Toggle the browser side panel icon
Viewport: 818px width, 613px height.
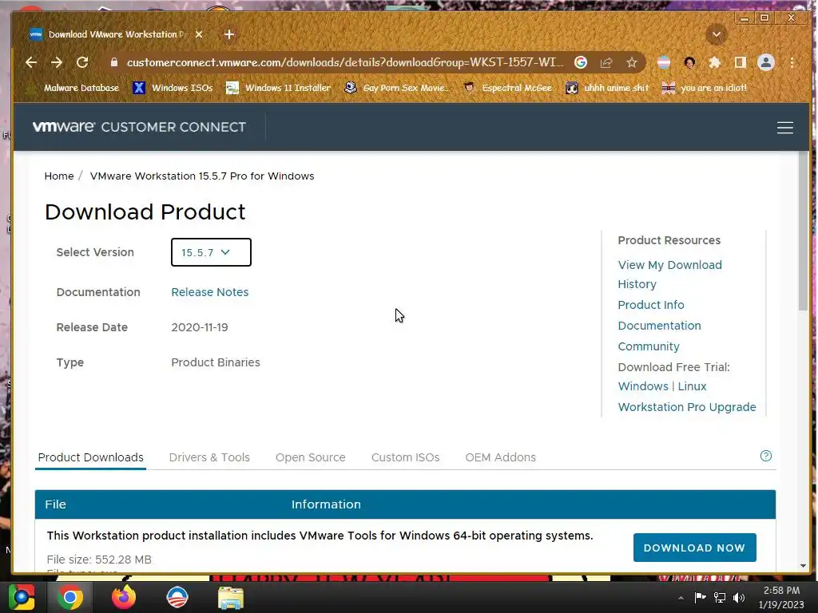[740, 62]
